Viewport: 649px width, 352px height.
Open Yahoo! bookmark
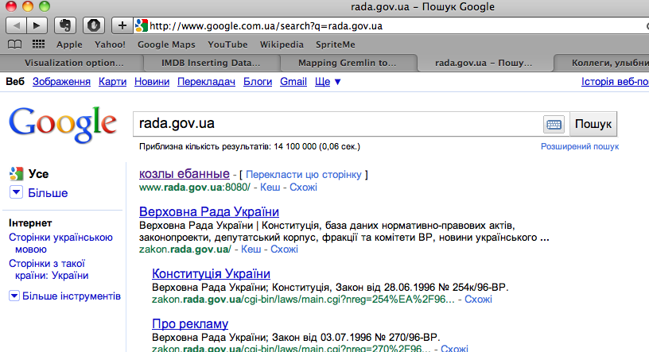[x=110, y=44]
